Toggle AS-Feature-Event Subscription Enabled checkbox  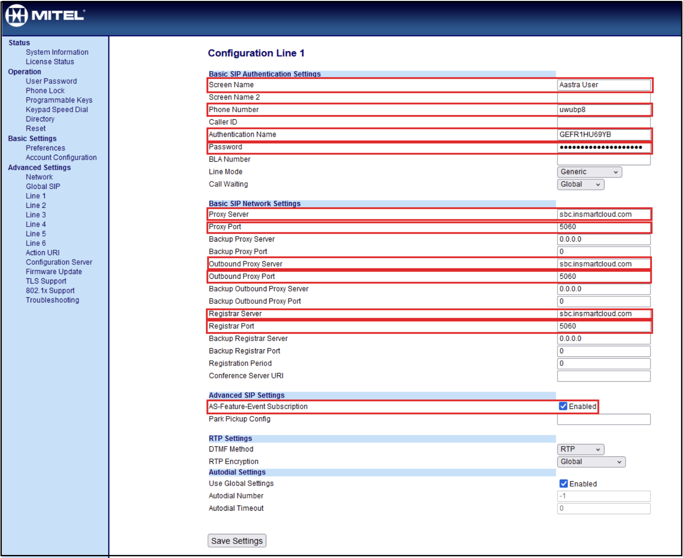tap(563, 406)
